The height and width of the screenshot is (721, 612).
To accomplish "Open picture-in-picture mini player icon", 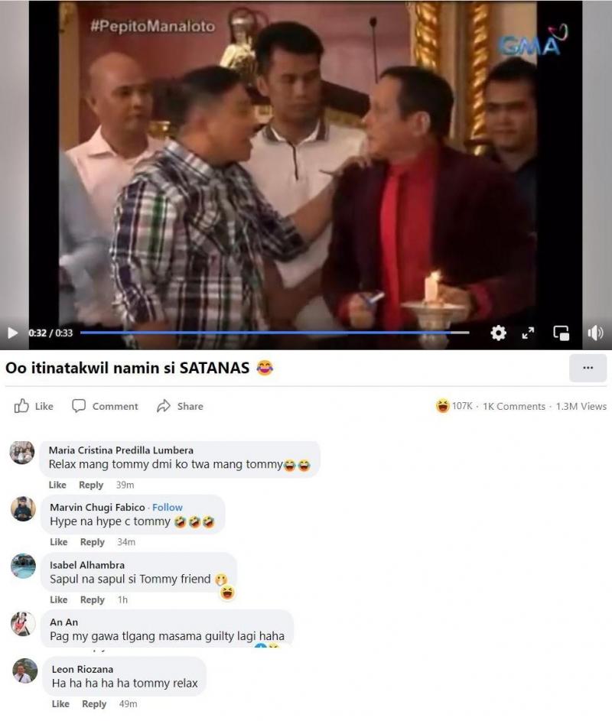I will coord(561,333).
